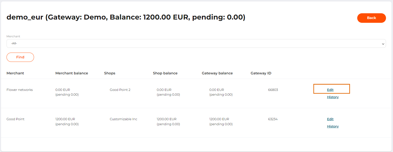The image size is (393, 152).
Task: Edit the Flower networks merchant row
Action: tap(330, 90)
